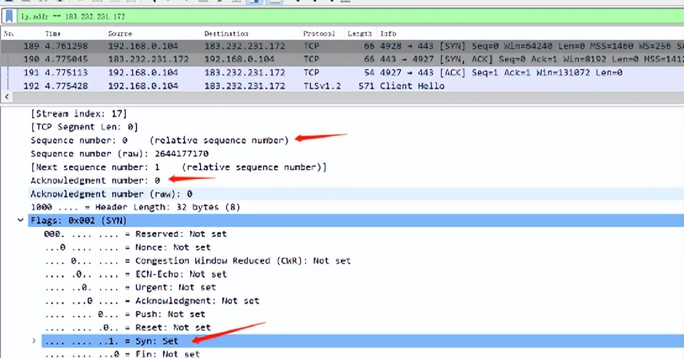Click source 183.232.231.172 in packet 190

coord(148,59)
